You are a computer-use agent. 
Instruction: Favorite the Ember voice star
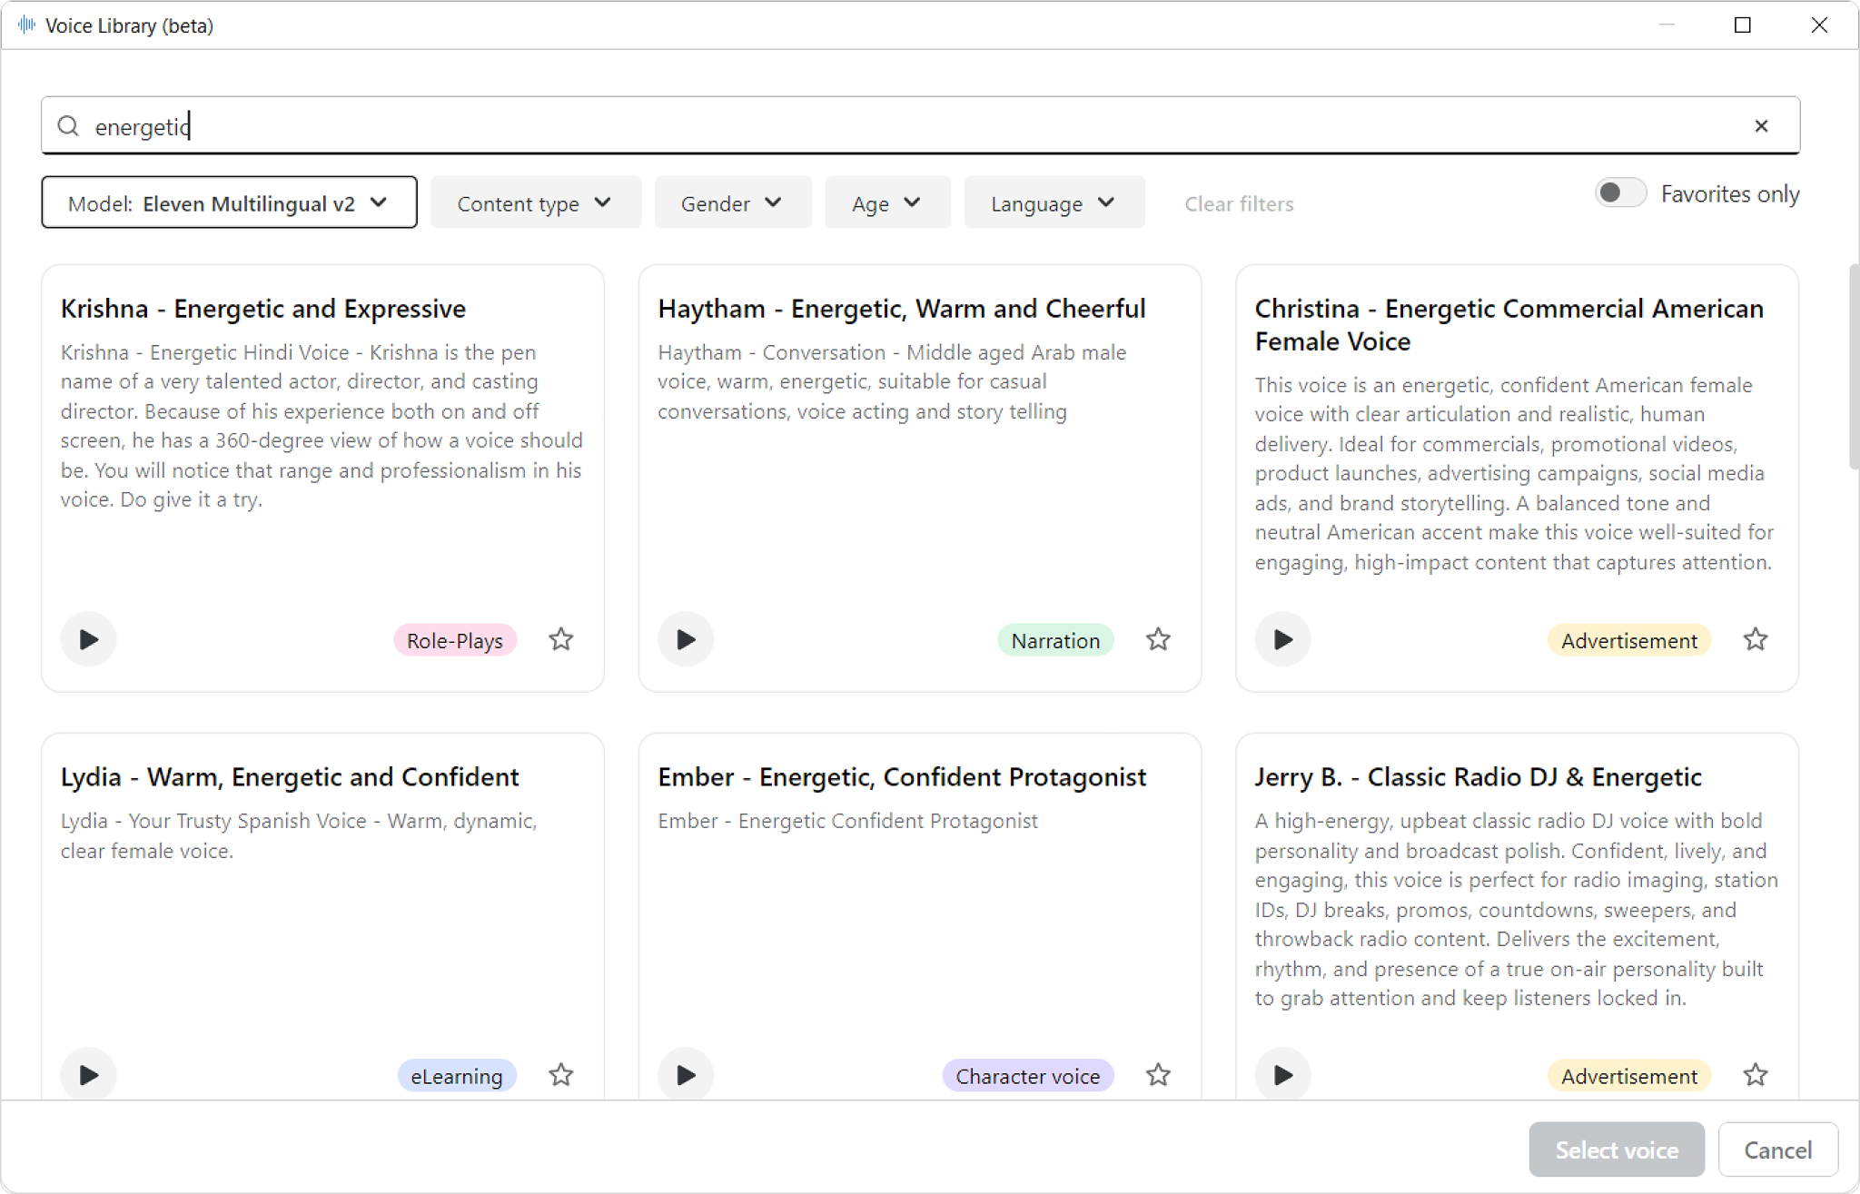coord(1158,1075)
